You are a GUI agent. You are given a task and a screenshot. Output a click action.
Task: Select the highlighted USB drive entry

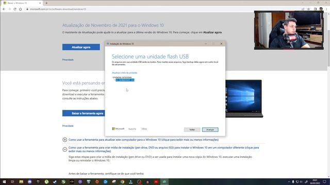(x=125, y=80)
